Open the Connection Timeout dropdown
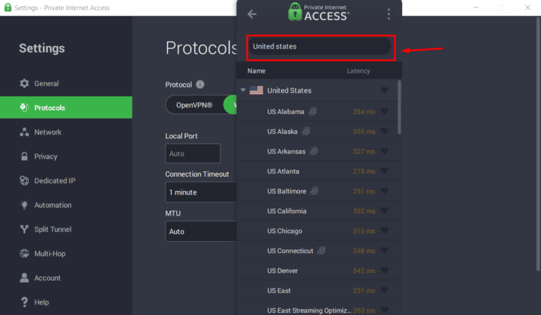The height and width of the screenshot is (315, 541). (201, 192)
